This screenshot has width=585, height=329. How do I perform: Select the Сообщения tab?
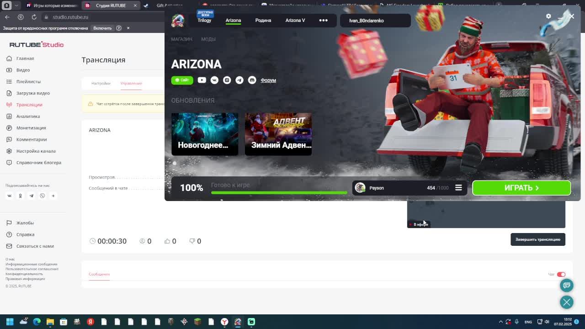pos(99,274)
